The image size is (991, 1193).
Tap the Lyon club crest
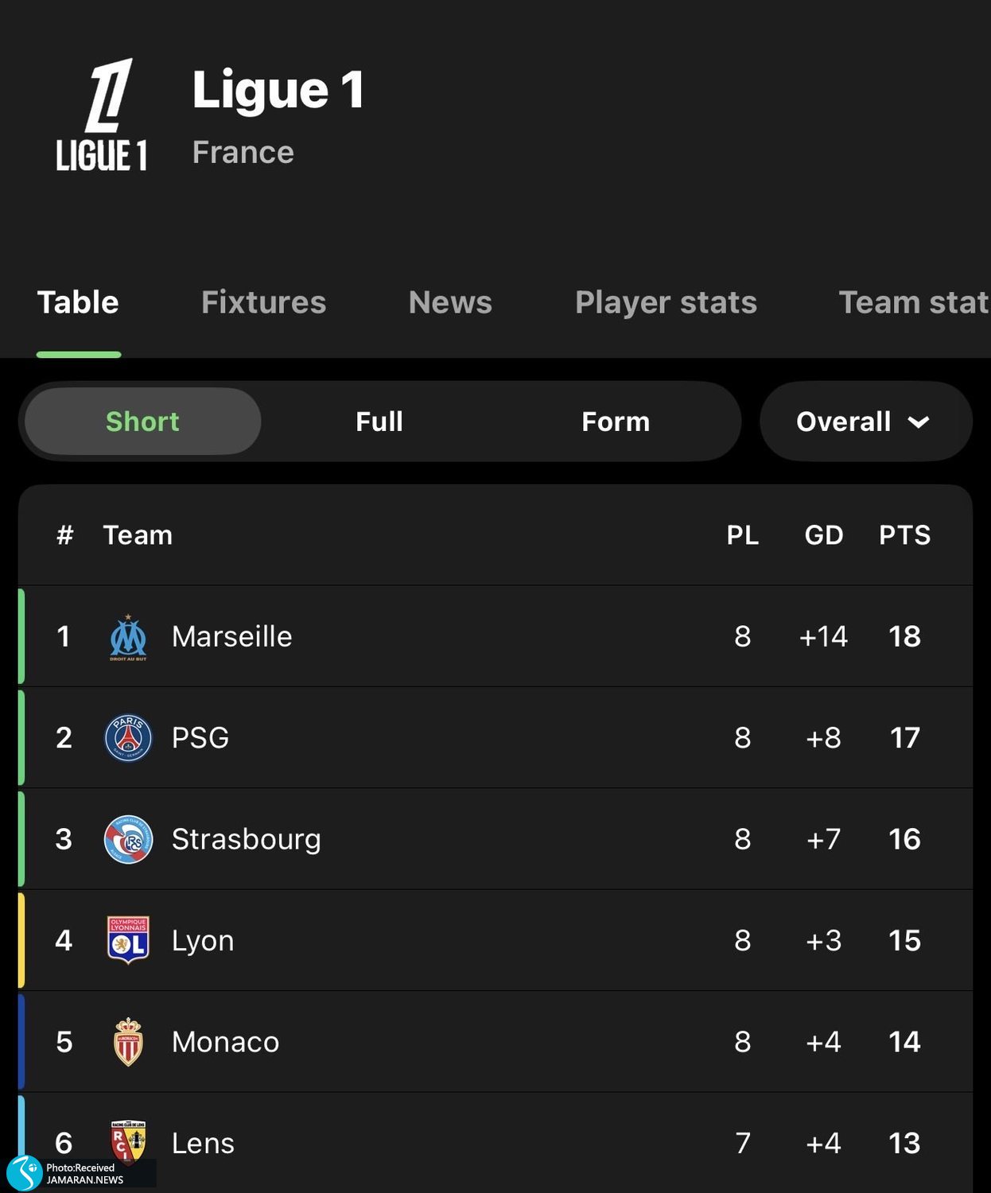128,940
